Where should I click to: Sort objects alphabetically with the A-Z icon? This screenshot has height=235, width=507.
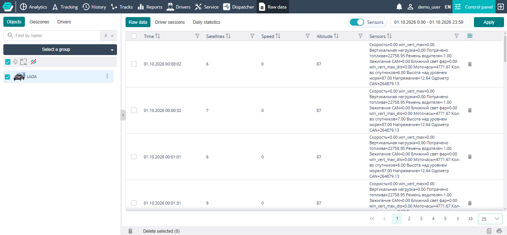coord(15,62)
